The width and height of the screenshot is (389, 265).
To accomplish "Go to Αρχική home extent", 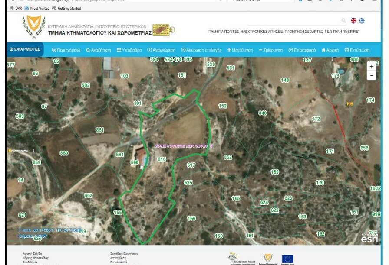I will click(x=330, y=50).
